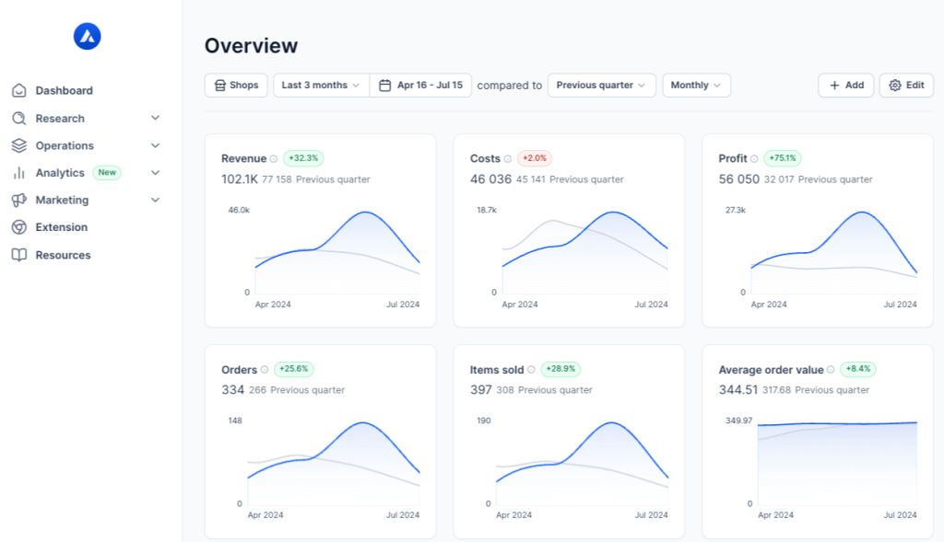Click the Analytics bar chart icon
This screenshot has width=944, height=542.
tap(18, 173)
